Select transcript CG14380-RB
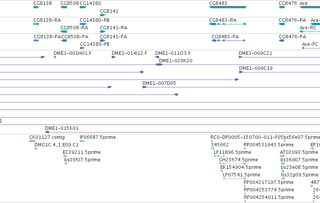Image resolution: width=320 pixels, height=203 pixels. 83,24
